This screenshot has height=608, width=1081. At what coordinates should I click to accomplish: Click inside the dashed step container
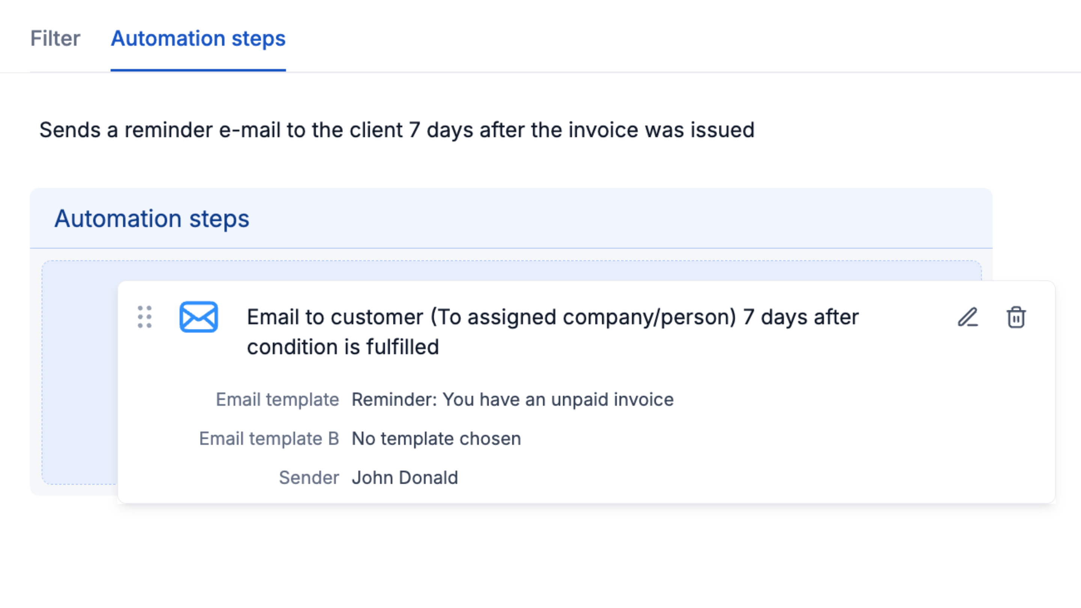[75, 378]
